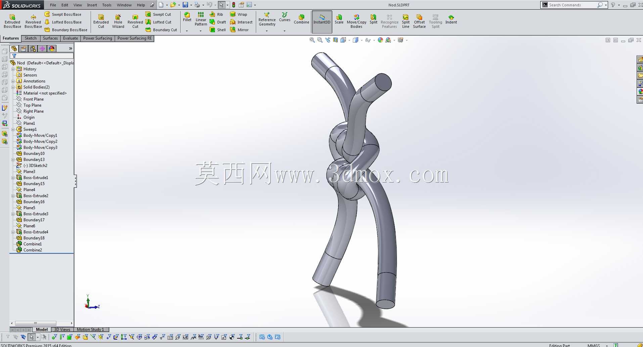
Task: Expand the Linear Pattern dropdown arrow
Action: 201,31
